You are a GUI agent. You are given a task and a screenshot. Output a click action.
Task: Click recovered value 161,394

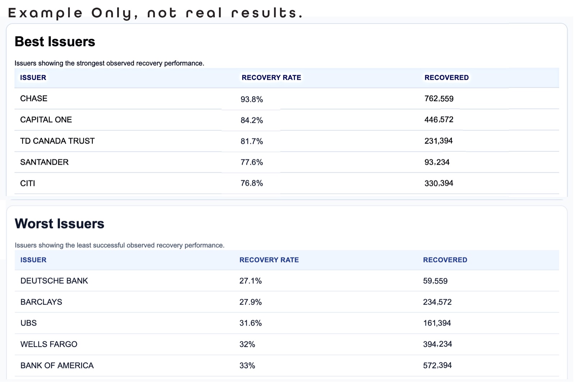[x=437, y=323]
